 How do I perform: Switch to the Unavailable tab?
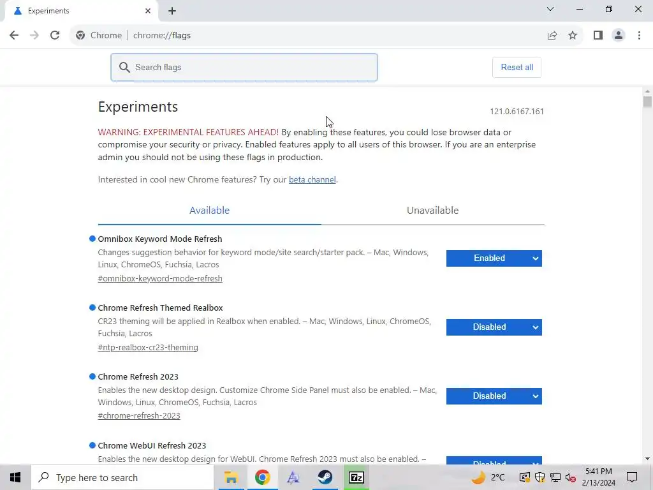(x=433, y=211)
